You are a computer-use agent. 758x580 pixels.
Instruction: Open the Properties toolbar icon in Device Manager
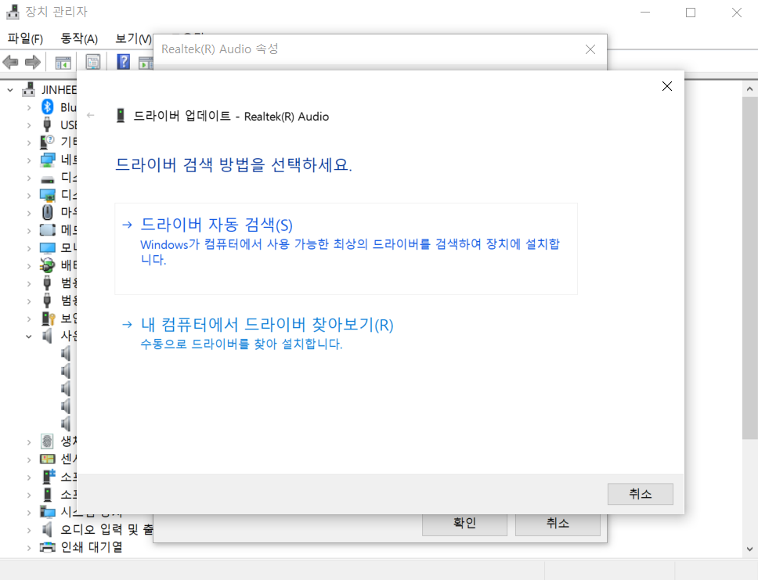tap(93, 62)
